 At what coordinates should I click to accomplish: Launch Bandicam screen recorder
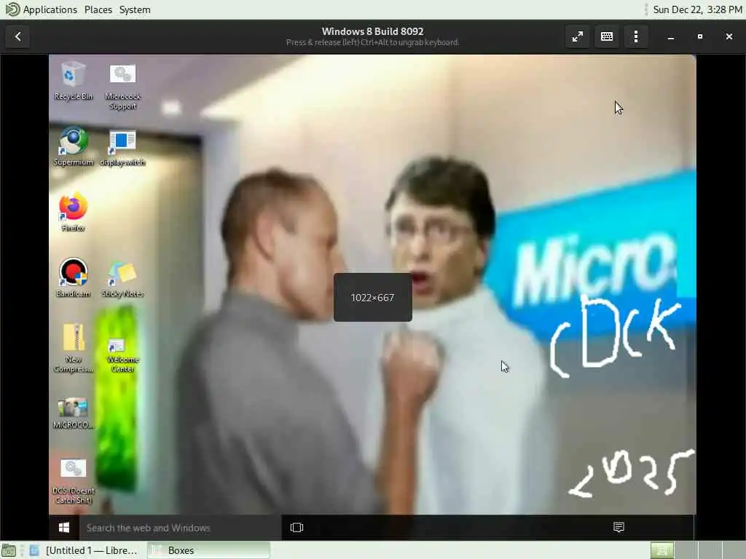(73, 278)
